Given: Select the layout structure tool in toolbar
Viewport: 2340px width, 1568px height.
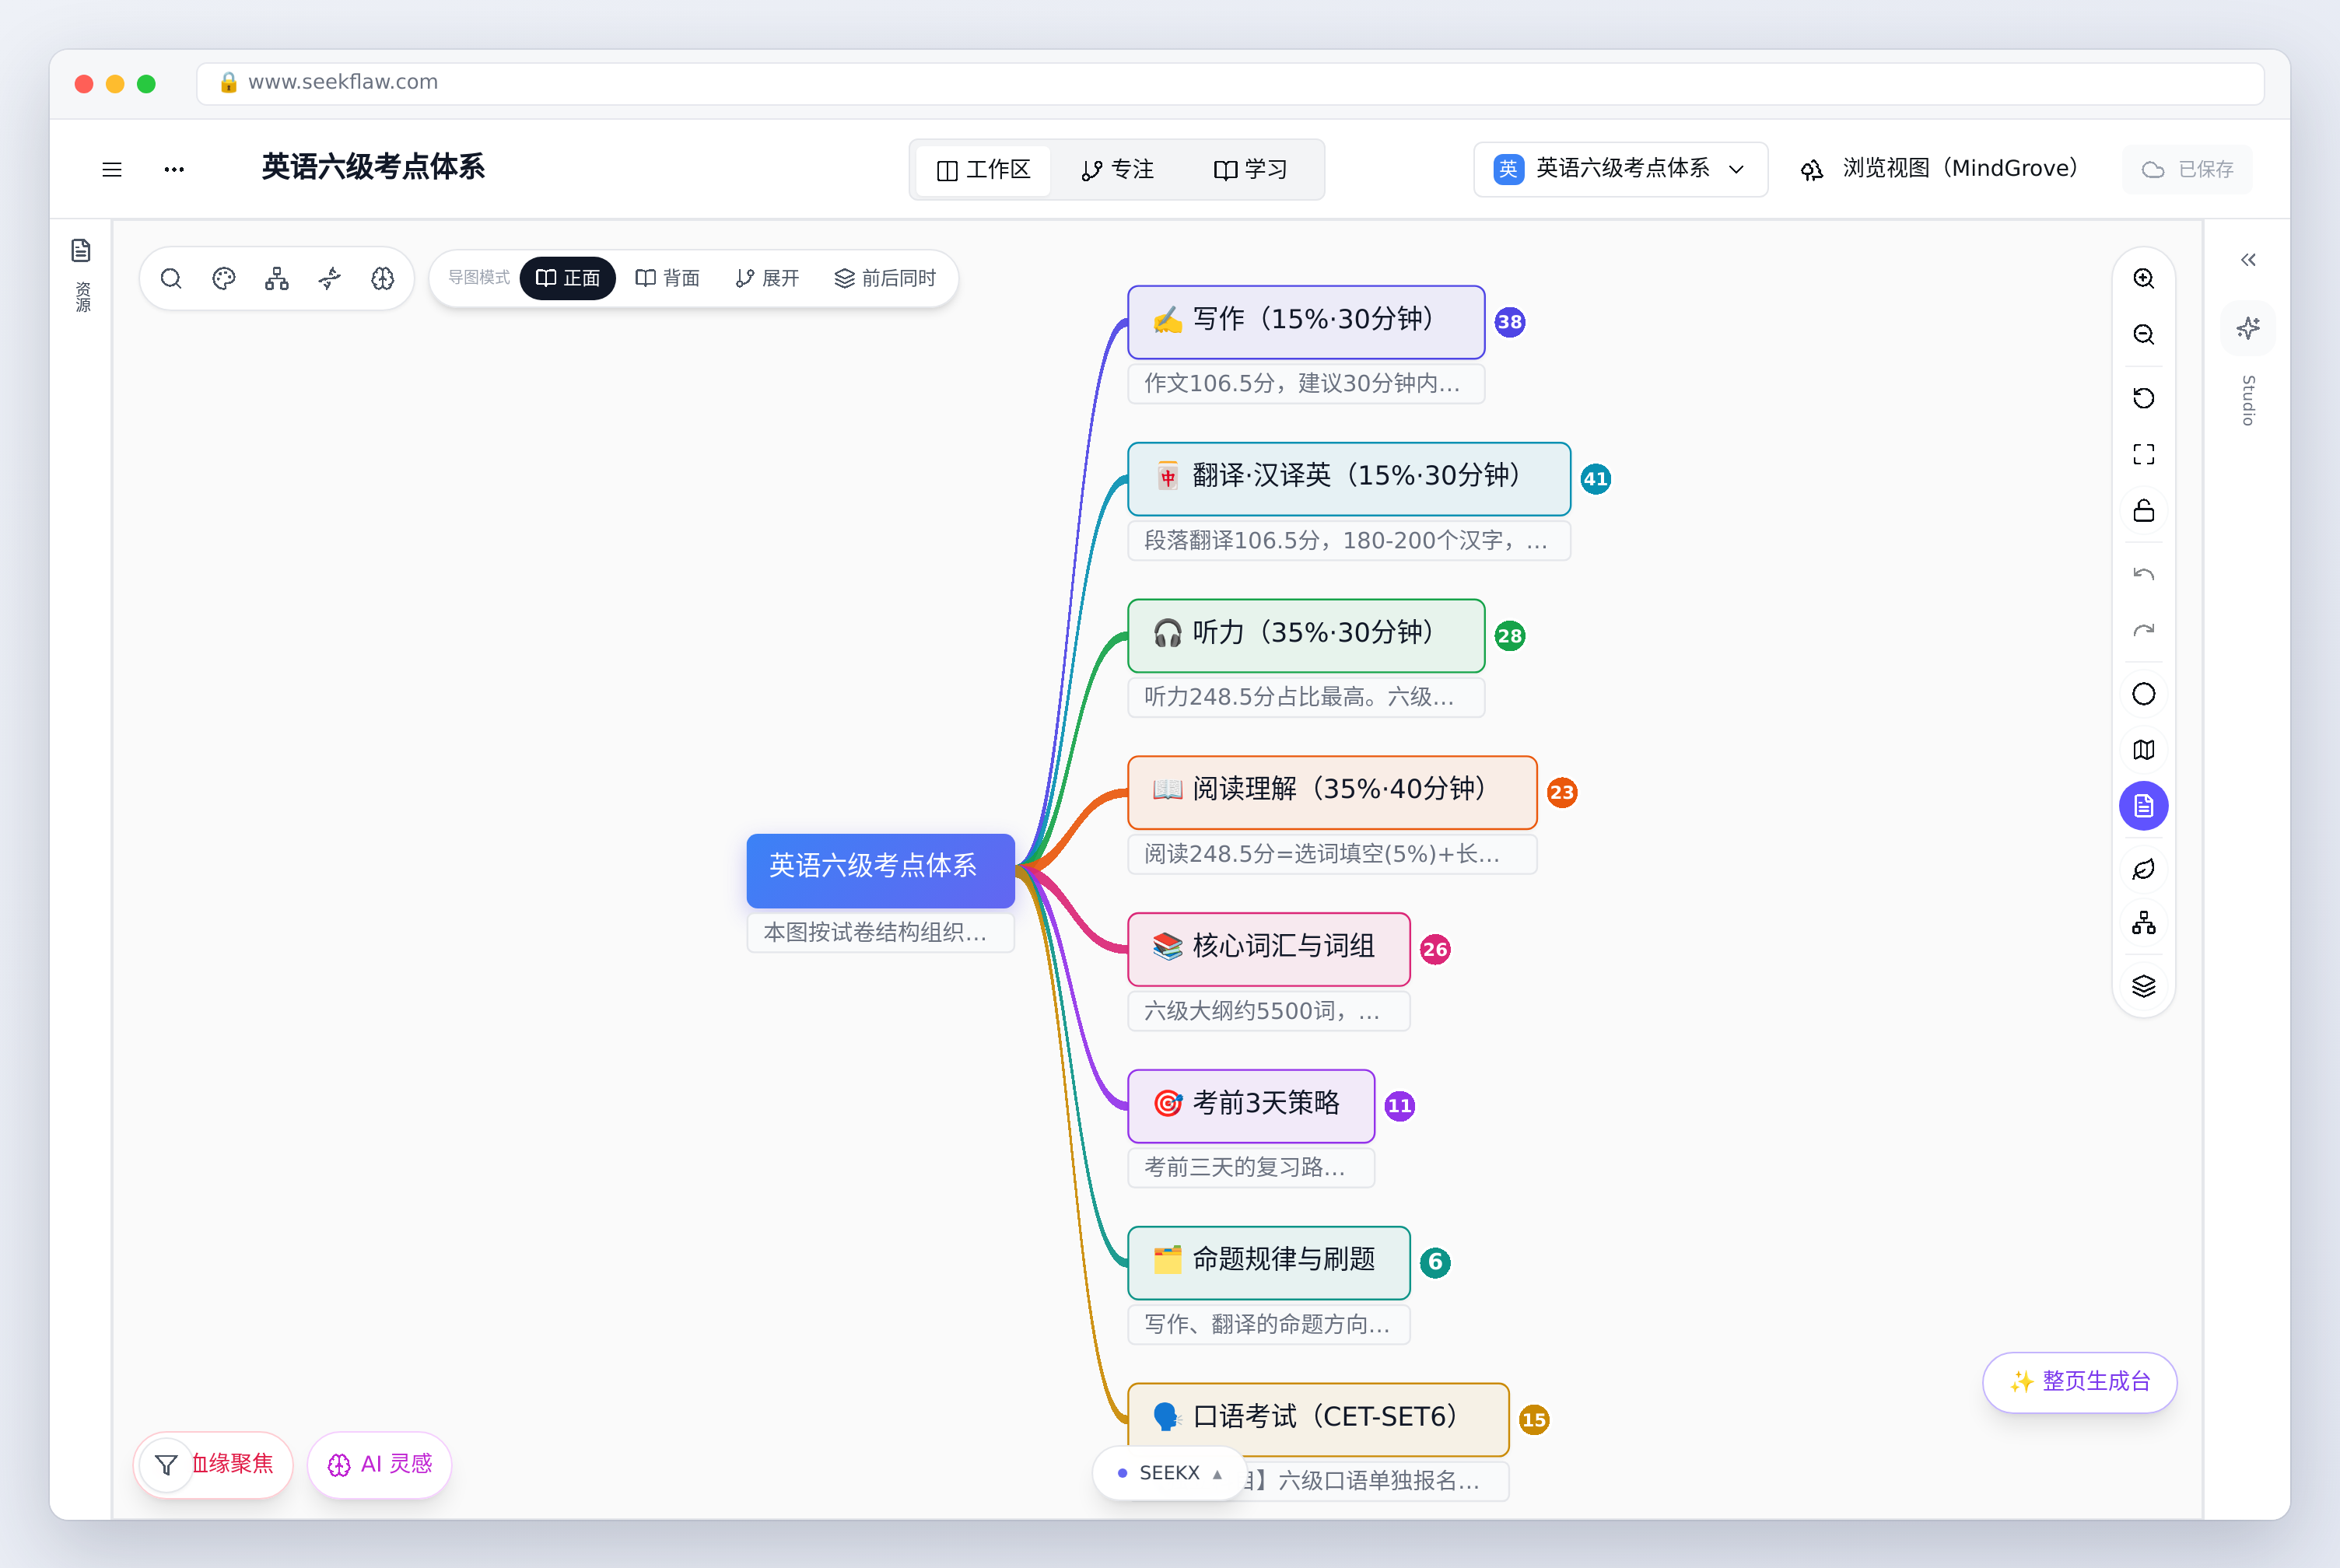Looking at the screenshot, I should [277, 278].
